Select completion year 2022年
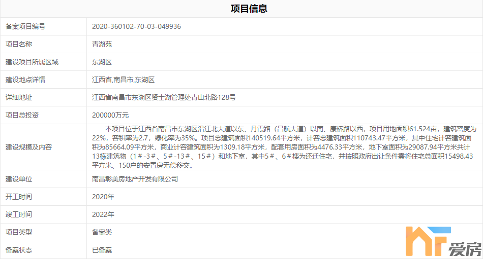 103,214
